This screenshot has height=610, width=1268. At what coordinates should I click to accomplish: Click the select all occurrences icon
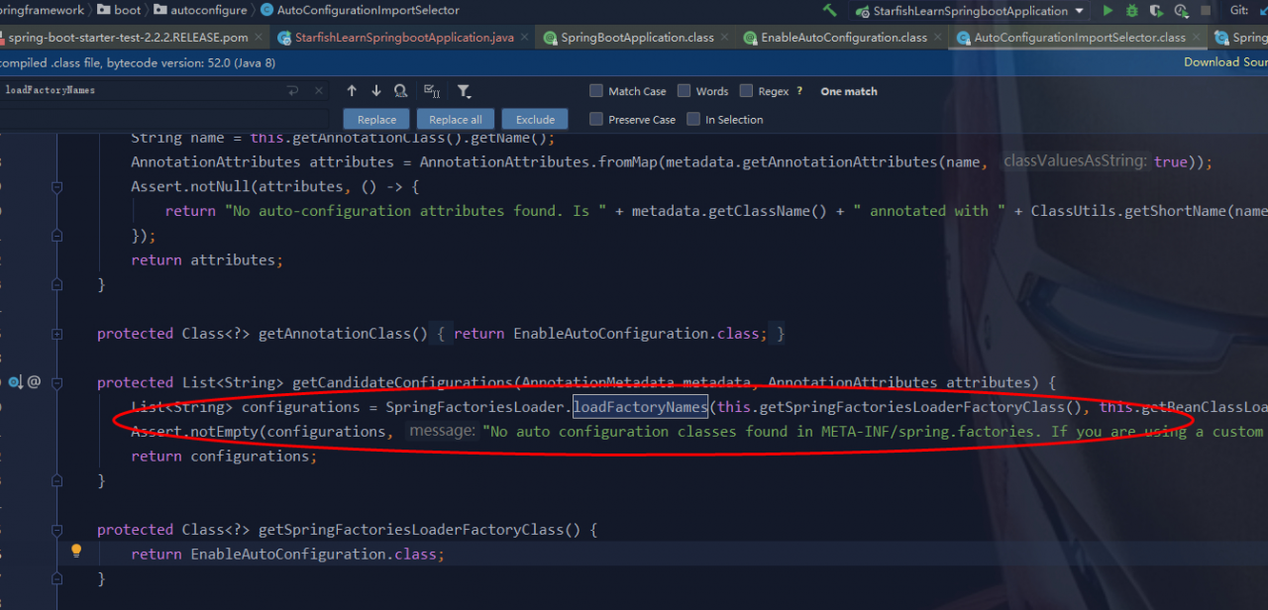(x=432, y=91)
